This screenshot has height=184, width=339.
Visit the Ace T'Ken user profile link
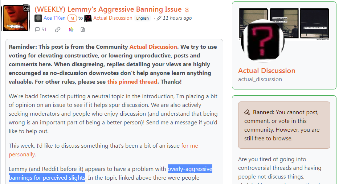54,18
